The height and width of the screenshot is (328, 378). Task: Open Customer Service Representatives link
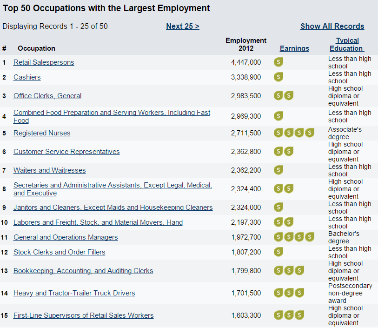pyautogui.click(x=66, y=152)
